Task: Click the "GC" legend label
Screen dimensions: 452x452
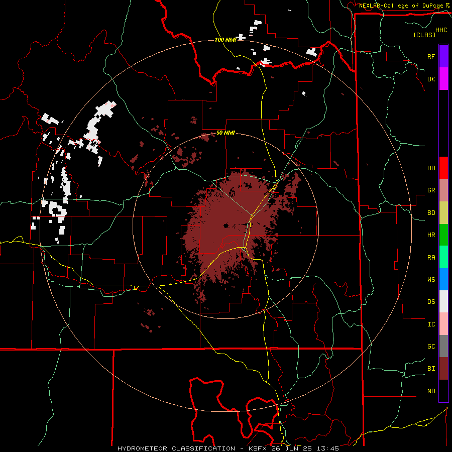Action: click(431, 347)
